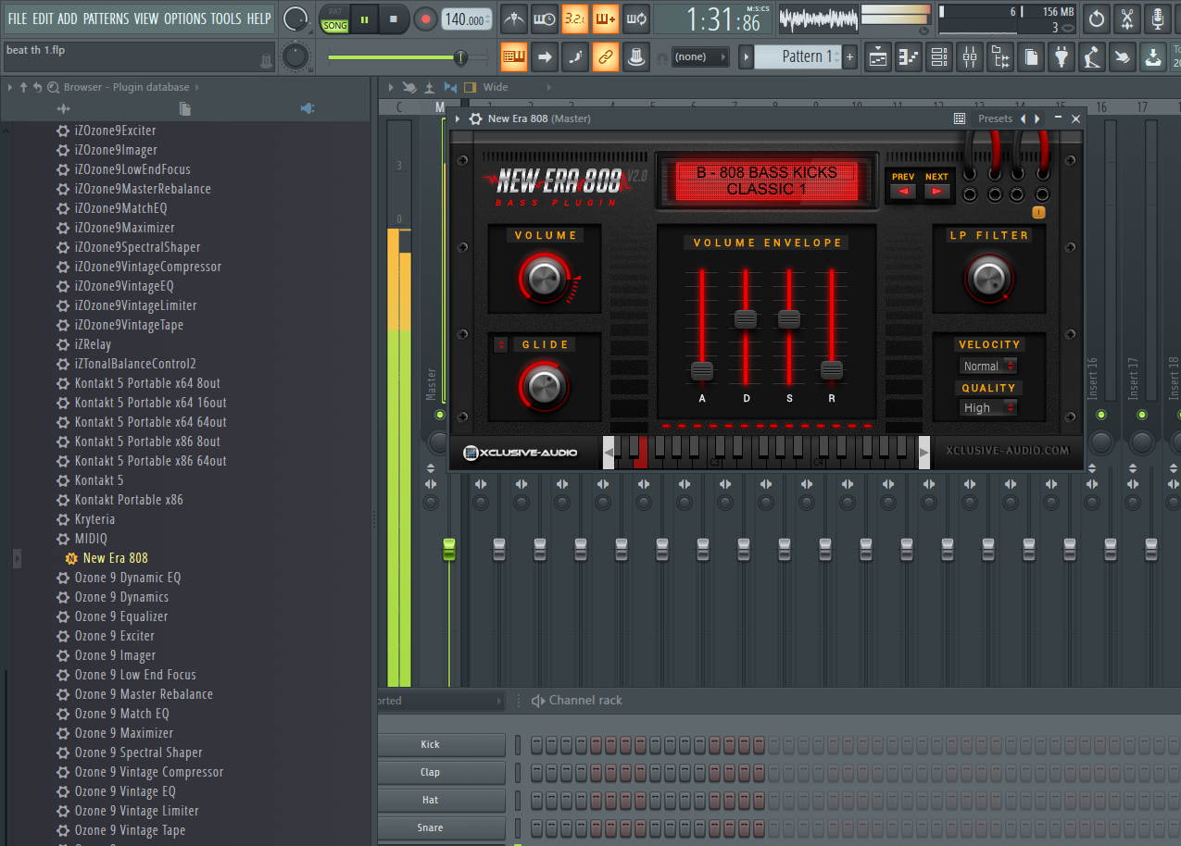Toggle wait for input before recording
This screenshot has width=1181, height=846.
tap(545, 19)
